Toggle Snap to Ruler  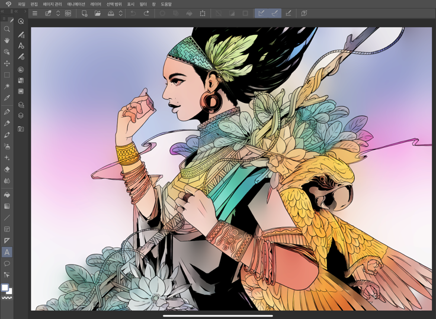point(261,14)
